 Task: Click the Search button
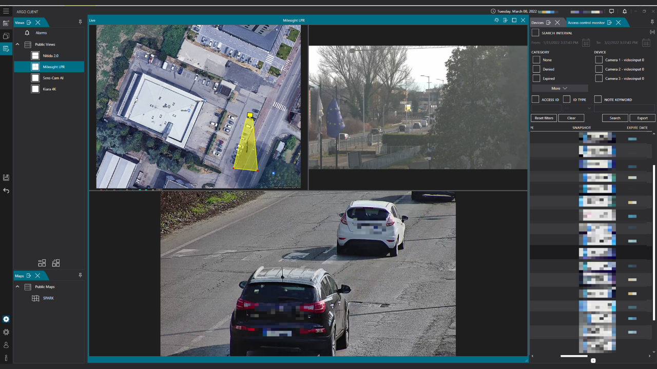(x=614, y=118)
